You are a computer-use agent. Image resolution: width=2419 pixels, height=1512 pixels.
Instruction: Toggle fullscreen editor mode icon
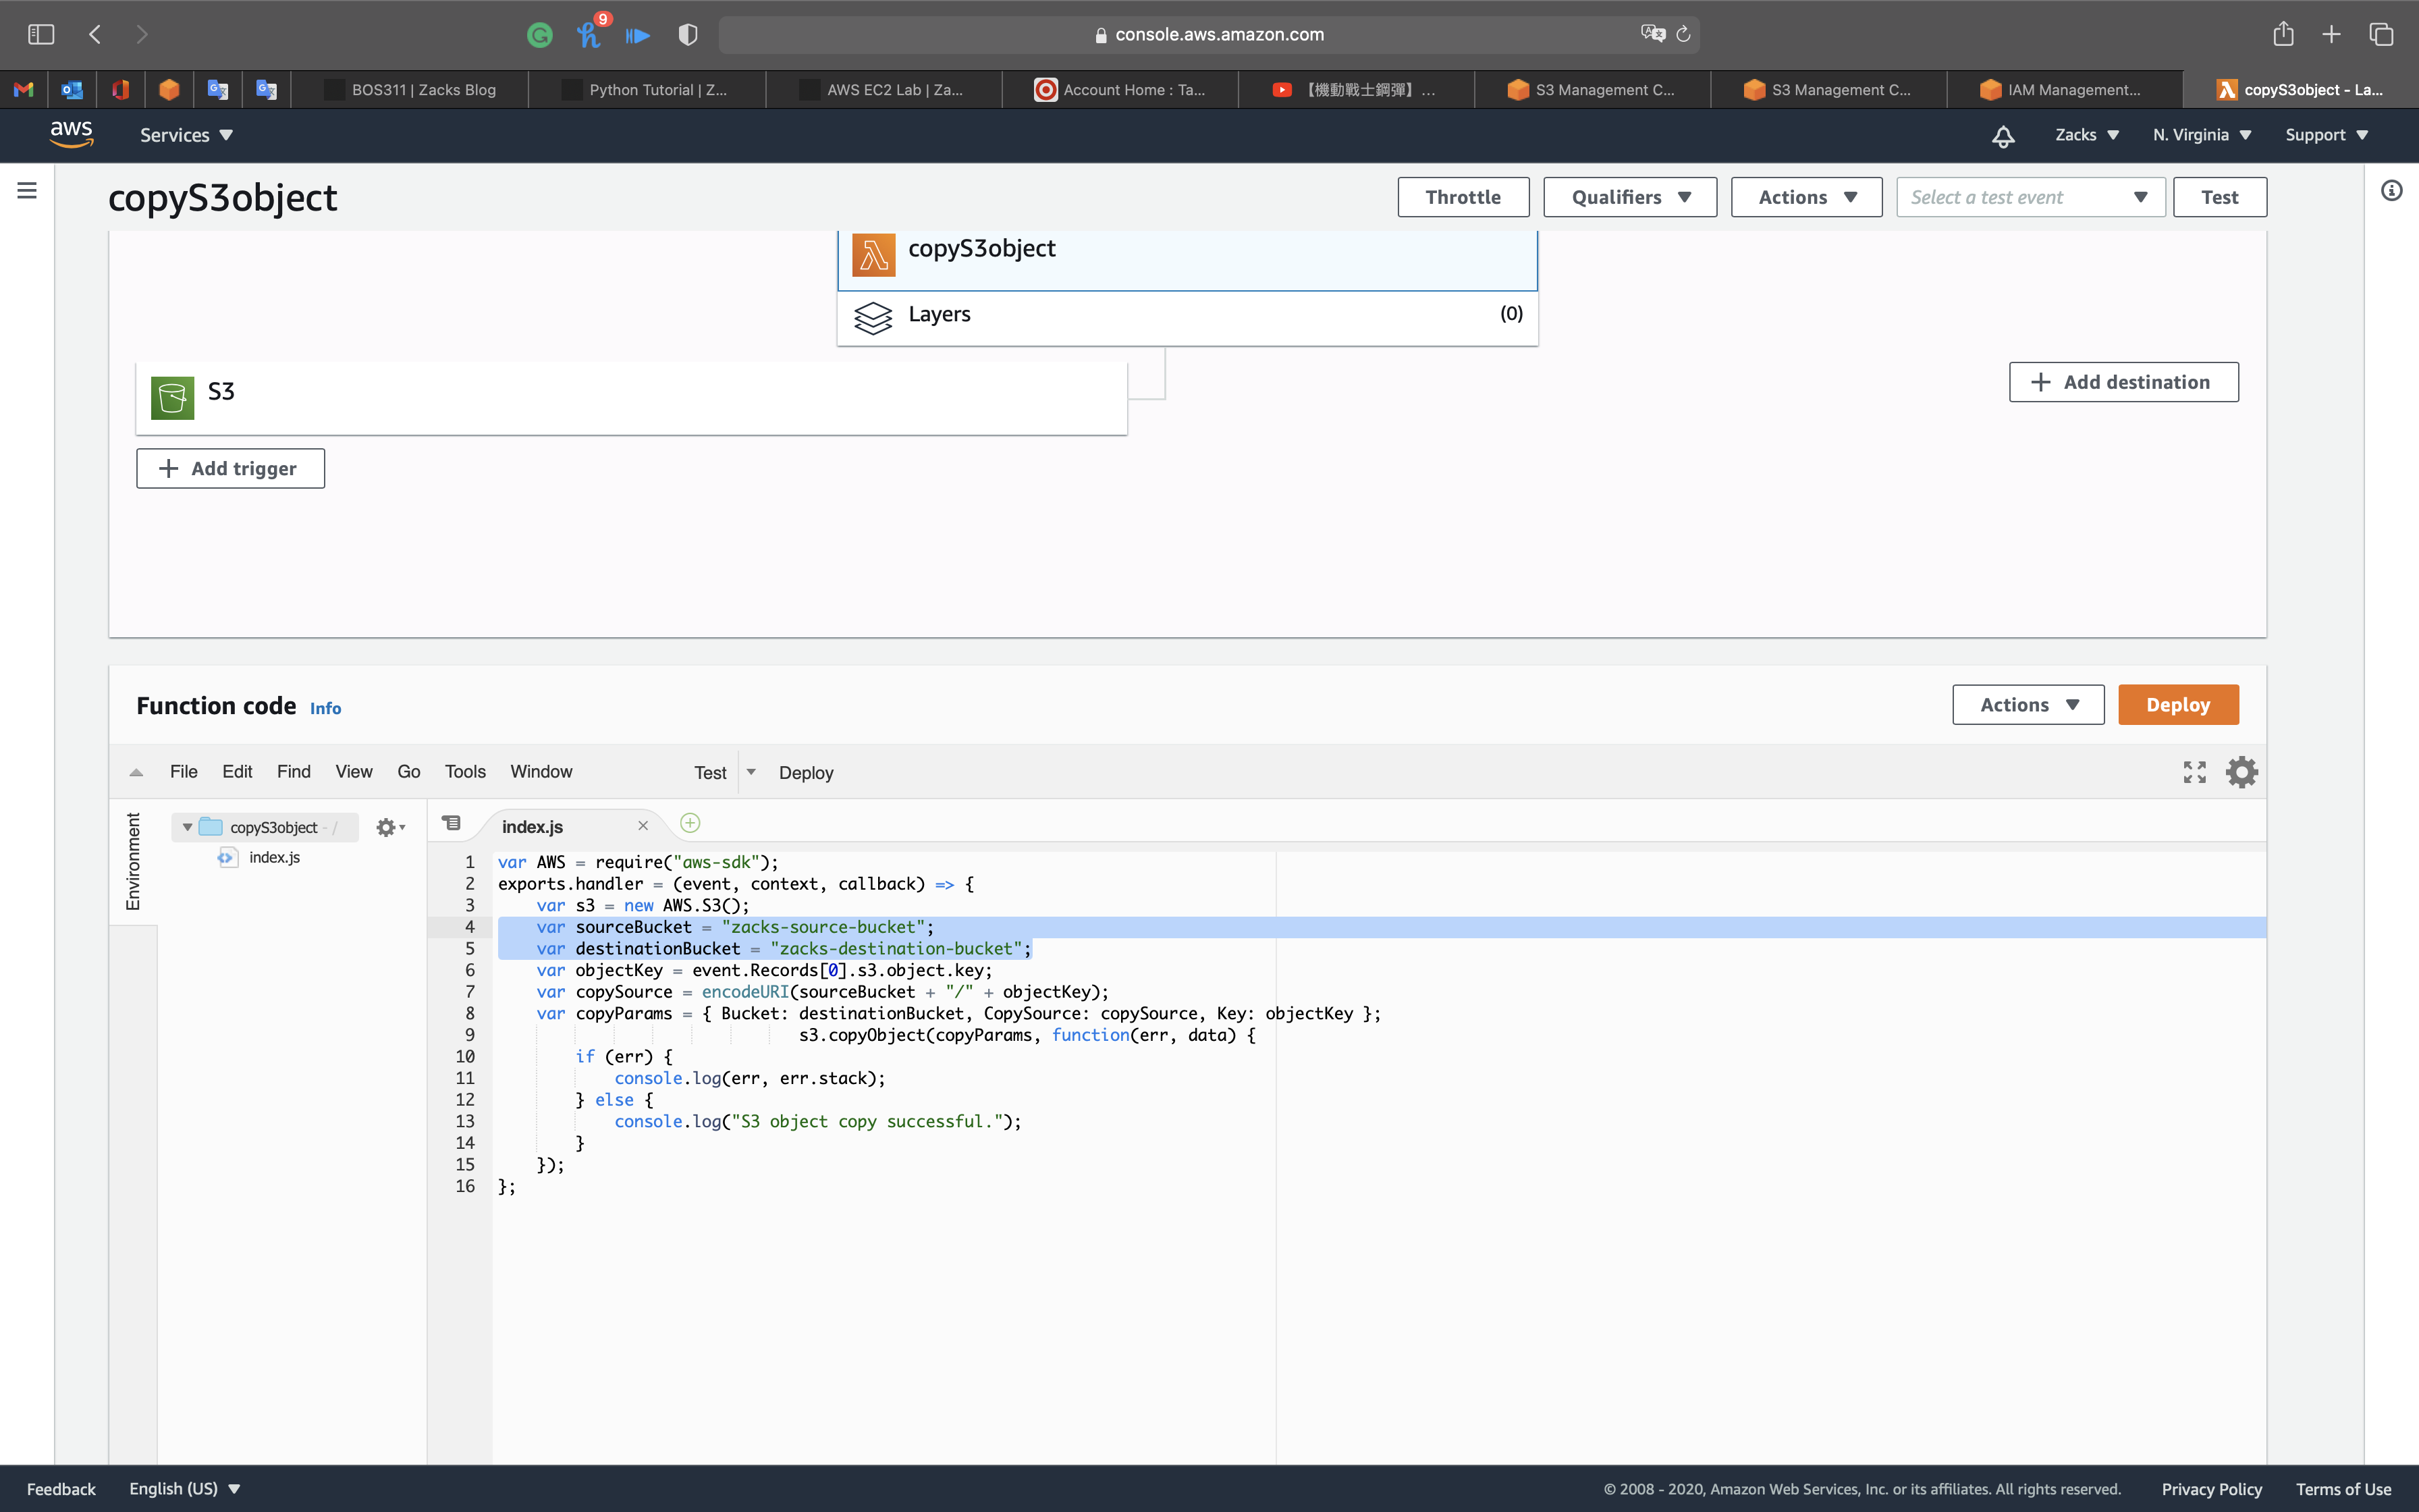click(x=2194, y=772)
